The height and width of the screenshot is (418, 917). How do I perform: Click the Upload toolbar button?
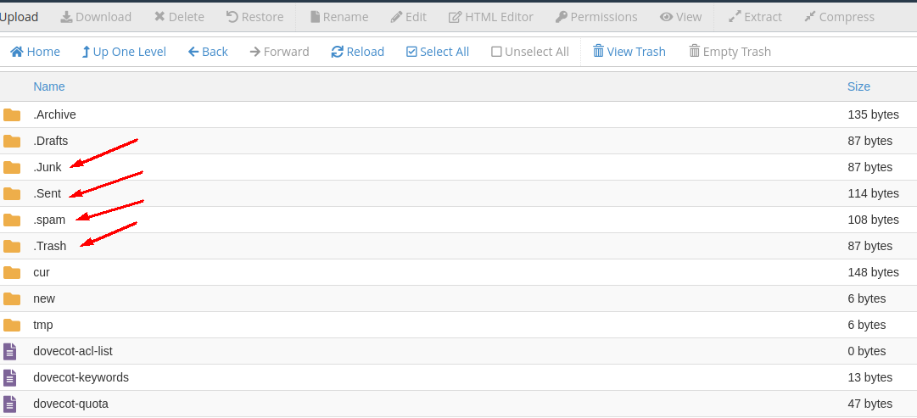[19, 17]
